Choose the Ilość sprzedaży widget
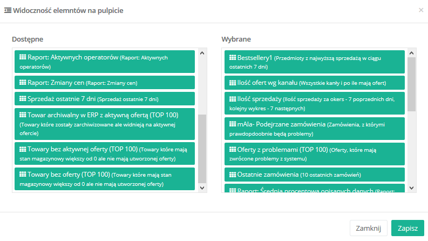Image resolution: width=428 pixels, height=241 pixels. [x=314, y=104]
